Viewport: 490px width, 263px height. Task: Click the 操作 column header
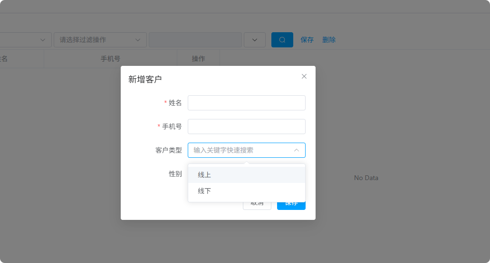tap(198, 59)
